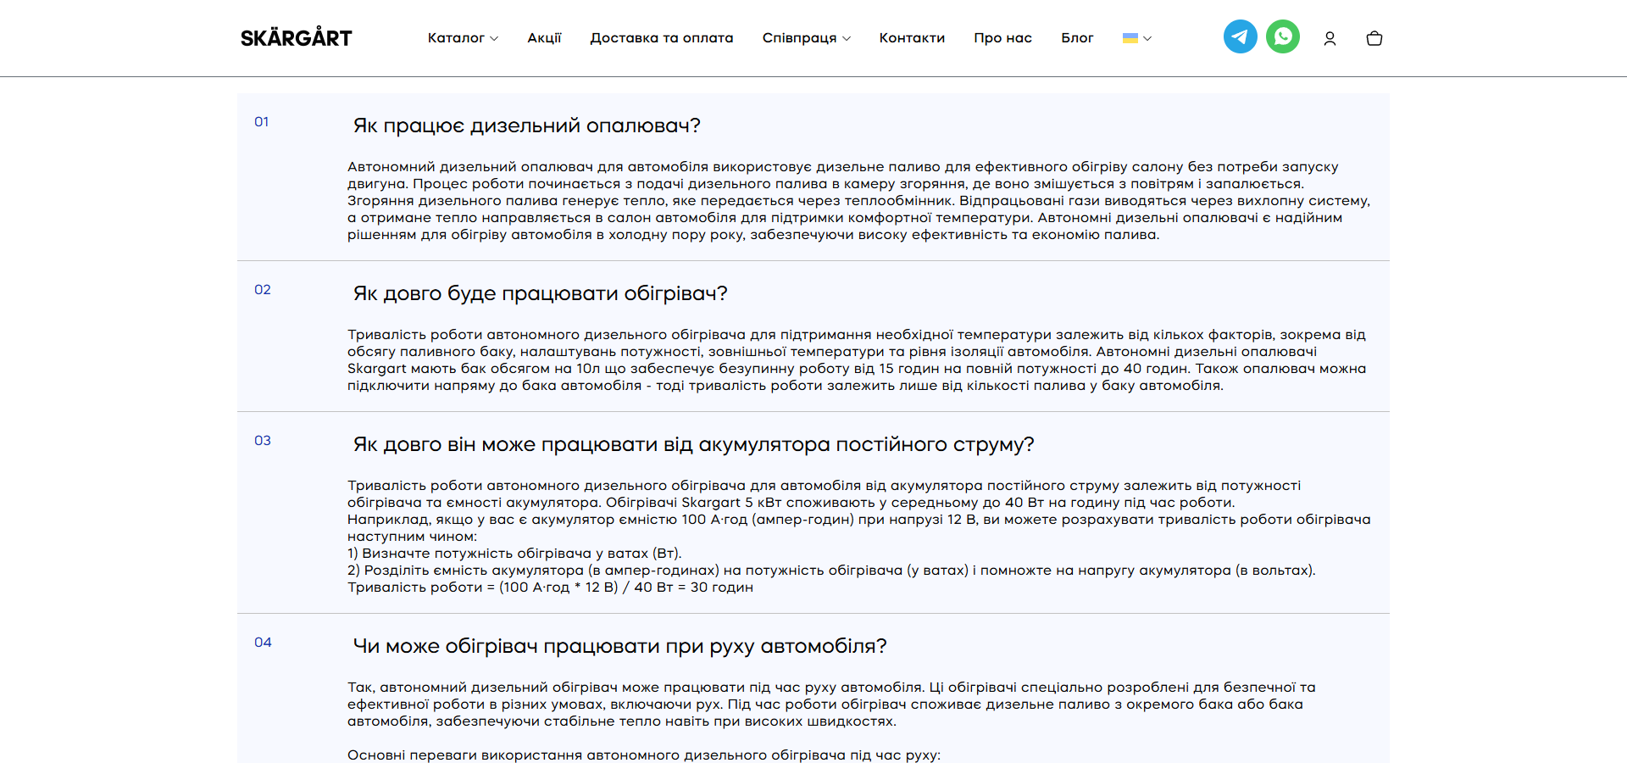
Task: Open the Telegram chat icon
Action: [1240, 36]
